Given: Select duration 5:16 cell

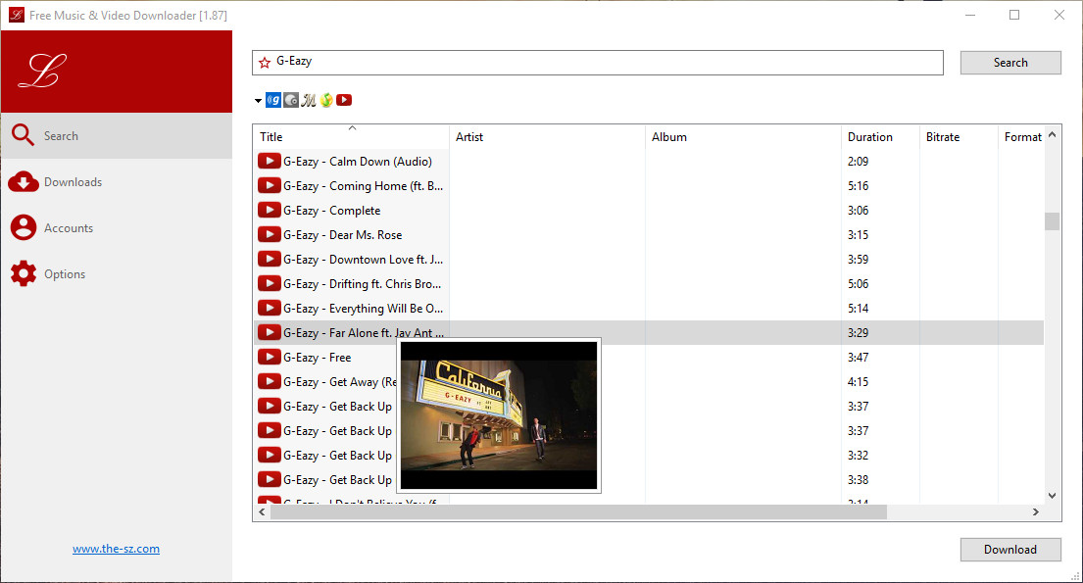Looking at the screenshot, I should pyautogui.click(x=858, y=186).
